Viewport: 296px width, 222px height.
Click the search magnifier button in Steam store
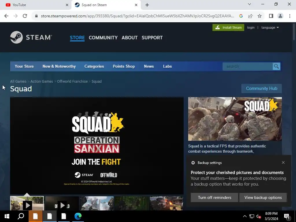276,66
